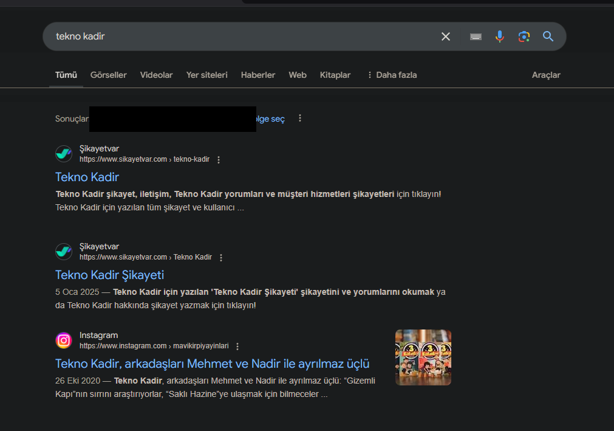Open the Araçlar search tools
Image resolution: width=614 pixels, height=431 pixels.
(546, 75)
